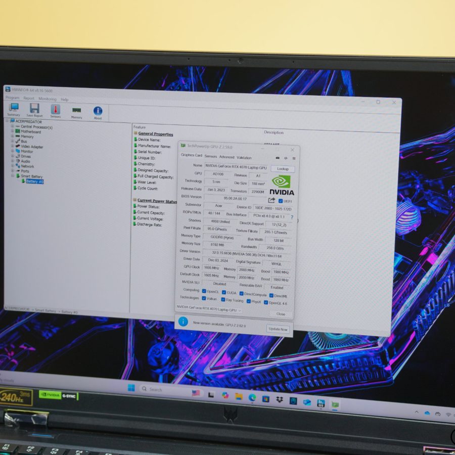Expand the Bus tree node
The width and height of the screenshot is (455, 455).
tap(12, 141)
